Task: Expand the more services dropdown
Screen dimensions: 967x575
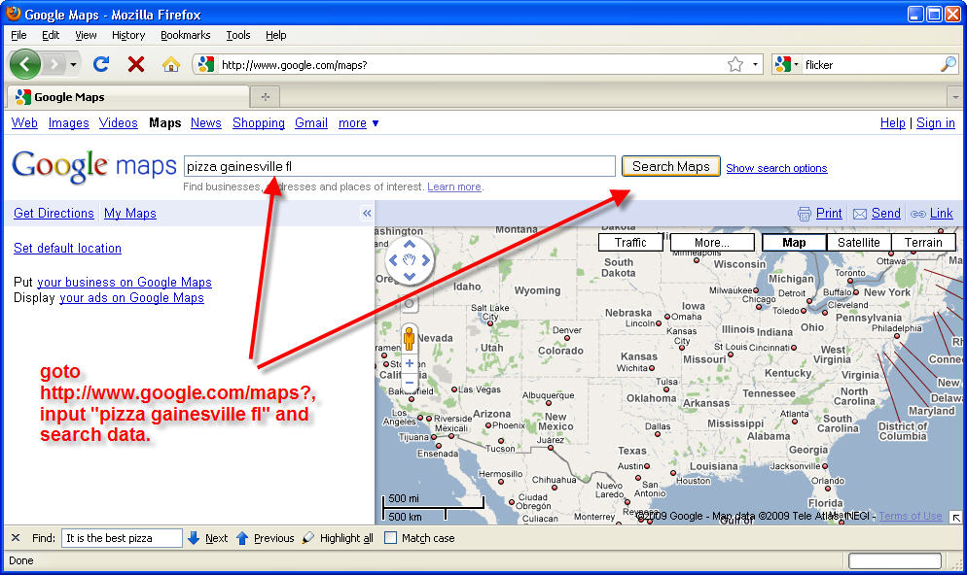Action: tap(358, 123)
